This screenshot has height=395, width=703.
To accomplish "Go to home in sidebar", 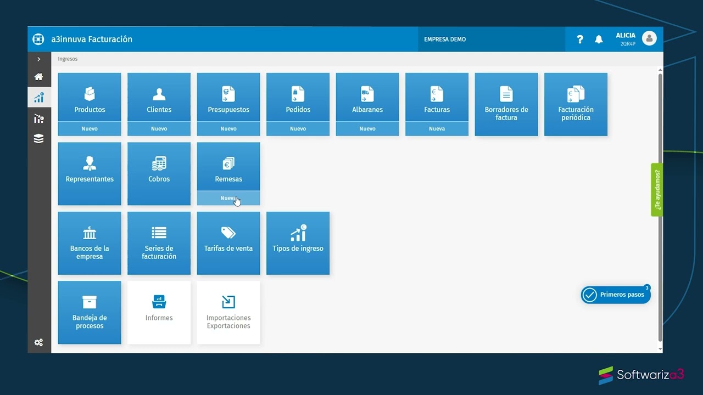I will [38, 77].
